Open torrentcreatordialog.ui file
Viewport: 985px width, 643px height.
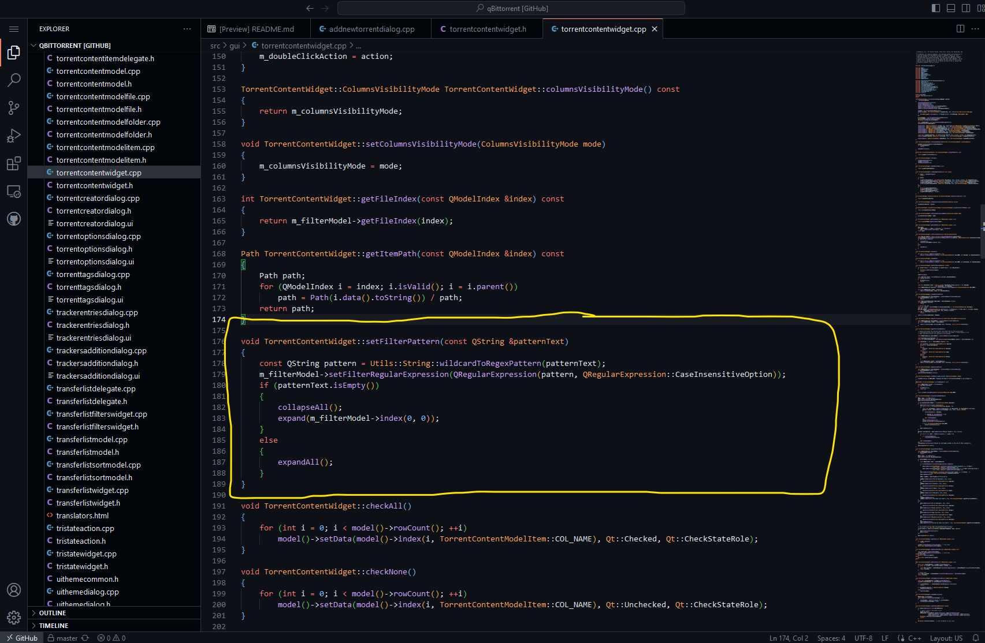94,223
